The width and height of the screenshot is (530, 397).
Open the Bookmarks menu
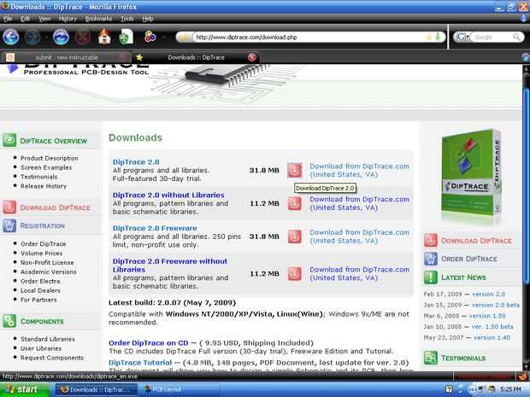[x=98, y=19]
